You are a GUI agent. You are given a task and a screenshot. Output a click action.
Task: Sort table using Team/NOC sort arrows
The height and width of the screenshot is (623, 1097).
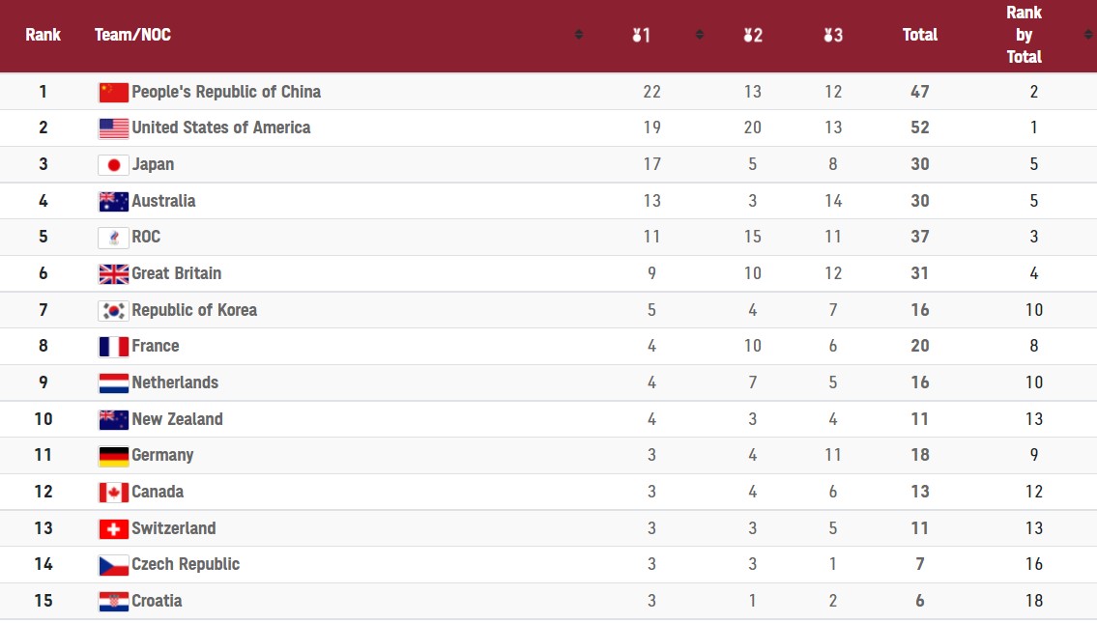(579, 35)
